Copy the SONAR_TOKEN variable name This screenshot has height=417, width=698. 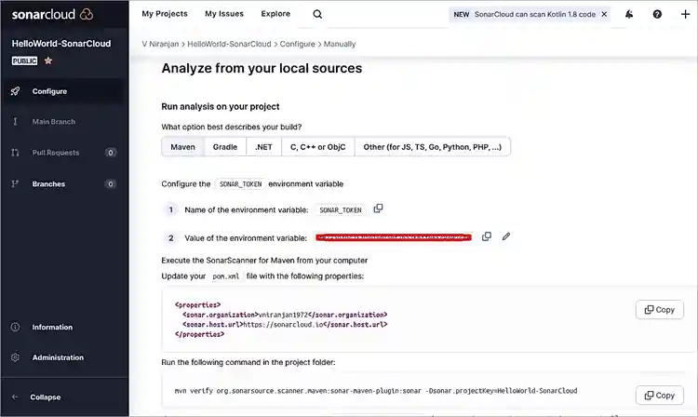click(378, 208)
